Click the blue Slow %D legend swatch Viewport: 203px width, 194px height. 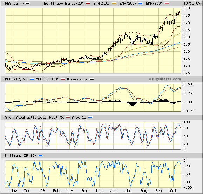90,118
